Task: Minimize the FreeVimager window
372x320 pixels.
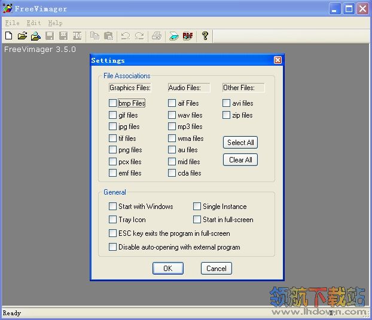Action: (x=335, y=9)
